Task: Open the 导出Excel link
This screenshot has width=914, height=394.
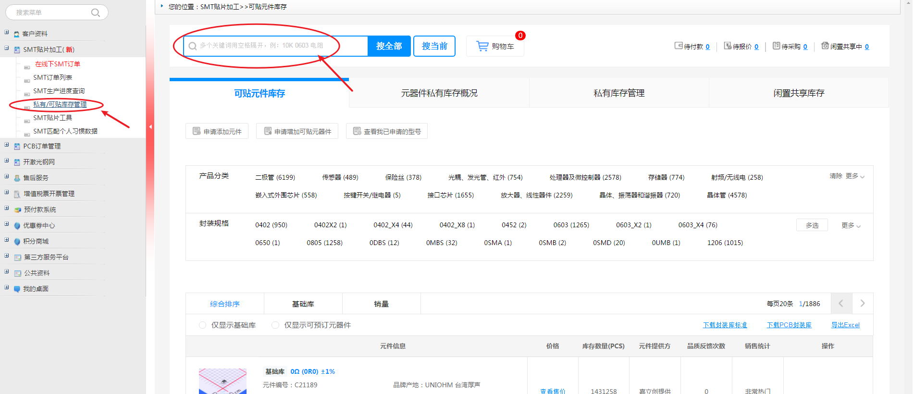Action: click(845, 325)
